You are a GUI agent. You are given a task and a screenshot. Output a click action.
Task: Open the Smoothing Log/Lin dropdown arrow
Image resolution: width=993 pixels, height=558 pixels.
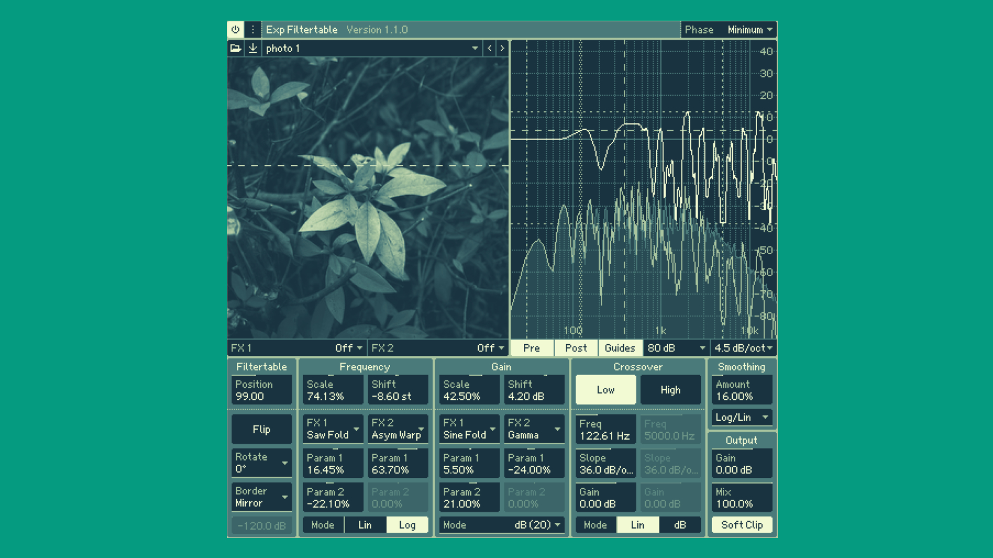pos(765,417)
